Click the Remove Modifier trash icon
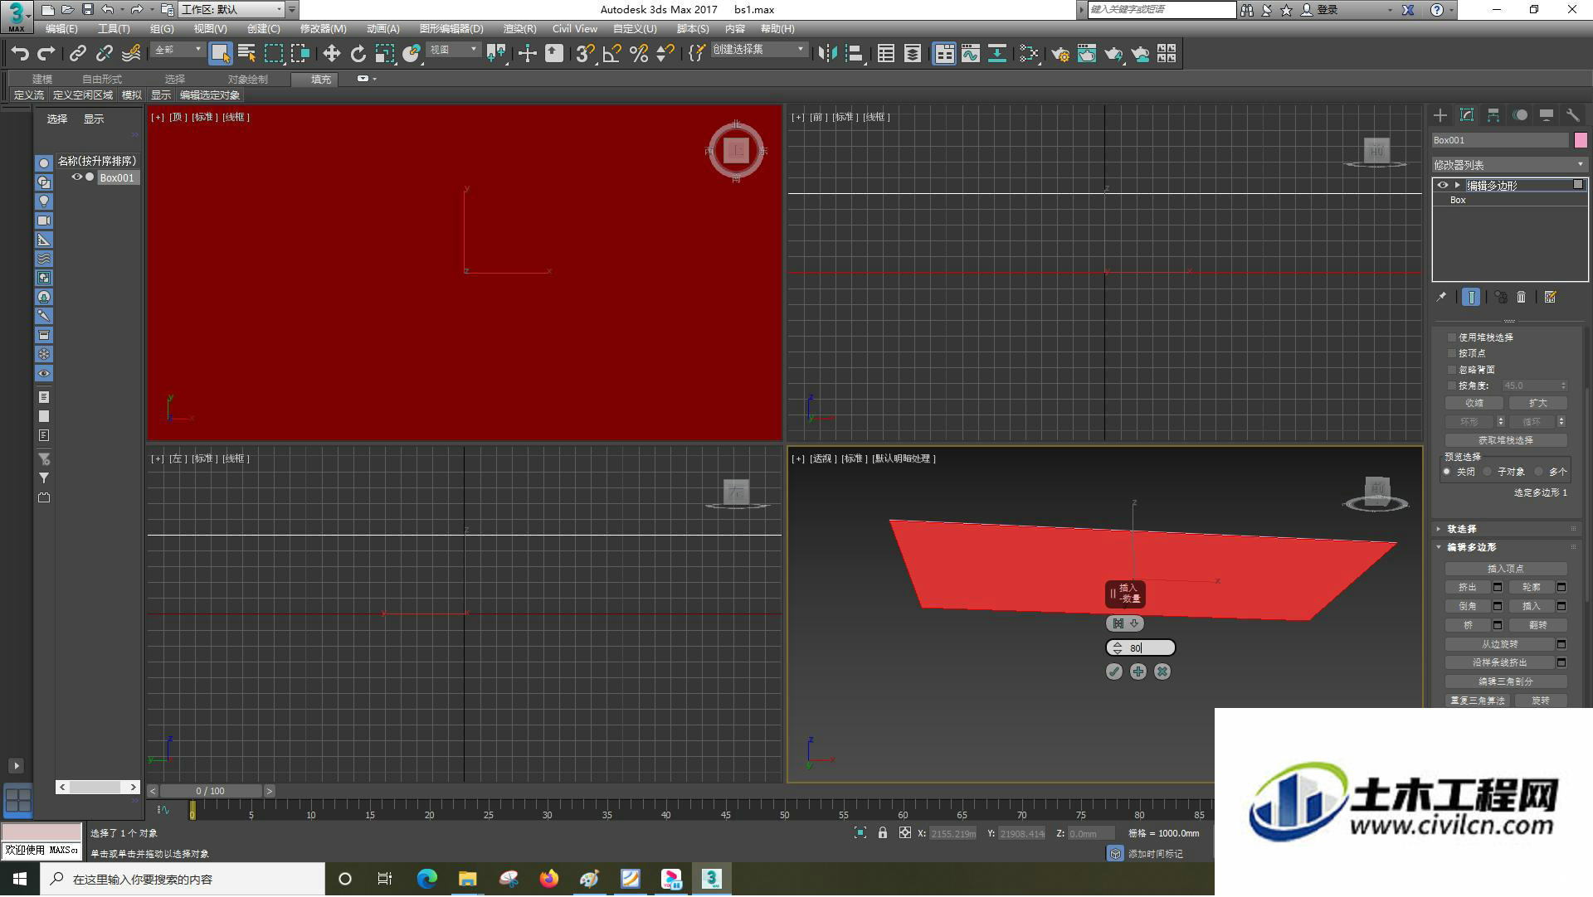Image resolution: width=1593 pixels, height=897 pixels. point(1521,297)
